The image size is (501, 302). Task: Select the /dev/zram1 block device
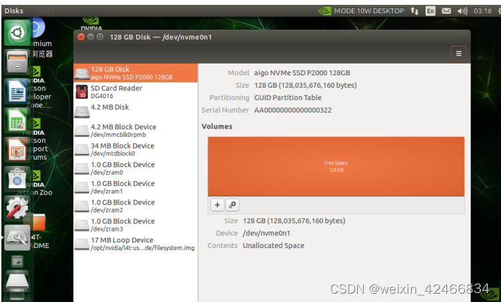[x=136, y=187]
